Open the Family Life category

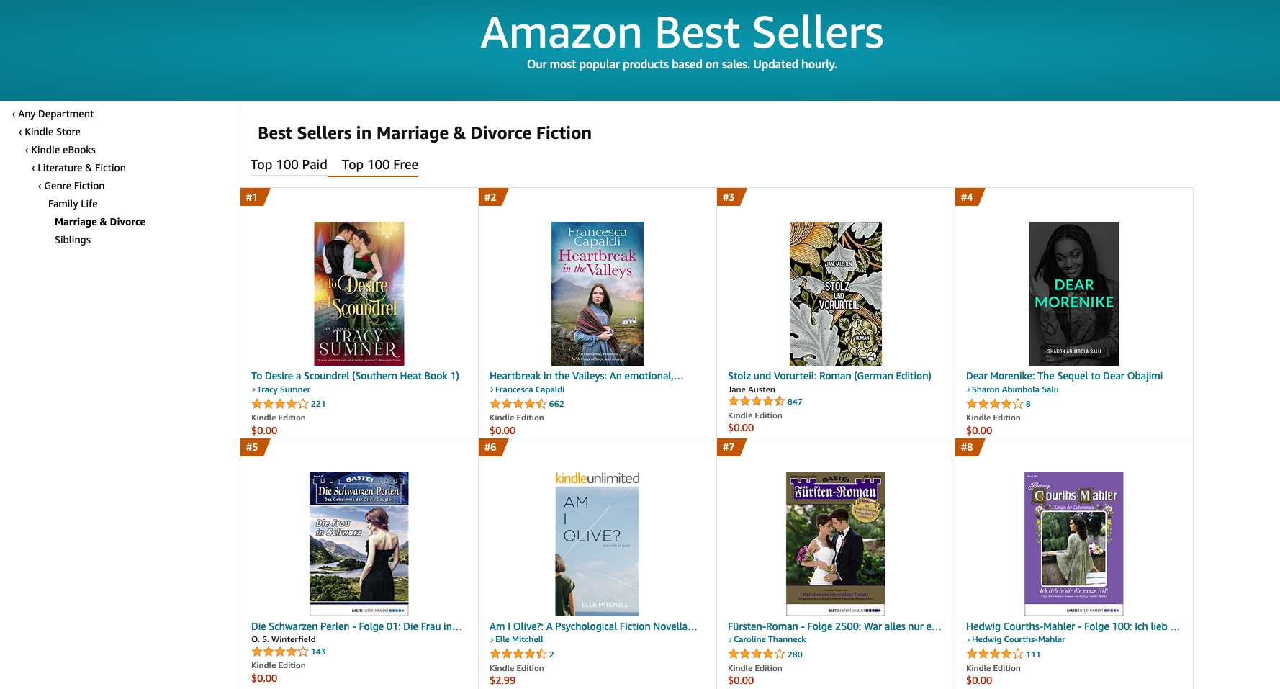(73, 204)
